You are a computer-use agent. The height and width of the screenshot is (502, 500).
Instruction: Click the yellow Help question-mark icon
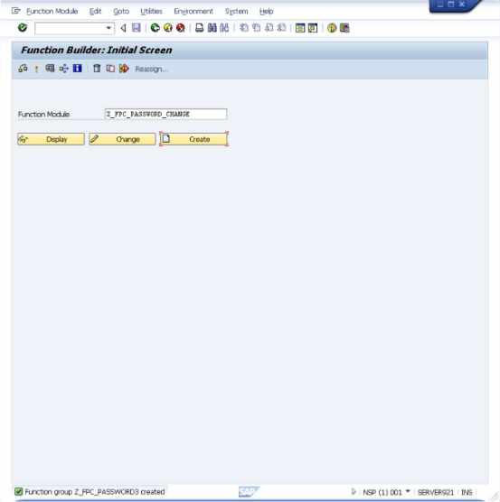click(x=332, y=28)
